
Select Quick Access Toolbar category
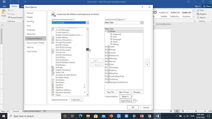(36, 43)
